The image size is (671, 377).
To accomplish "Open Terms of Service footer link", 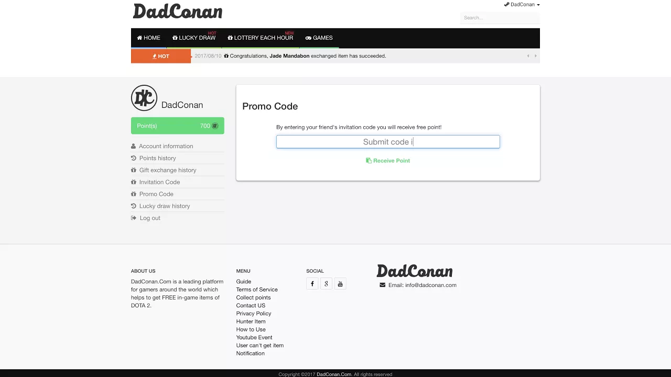I will [x=257, y=290].
